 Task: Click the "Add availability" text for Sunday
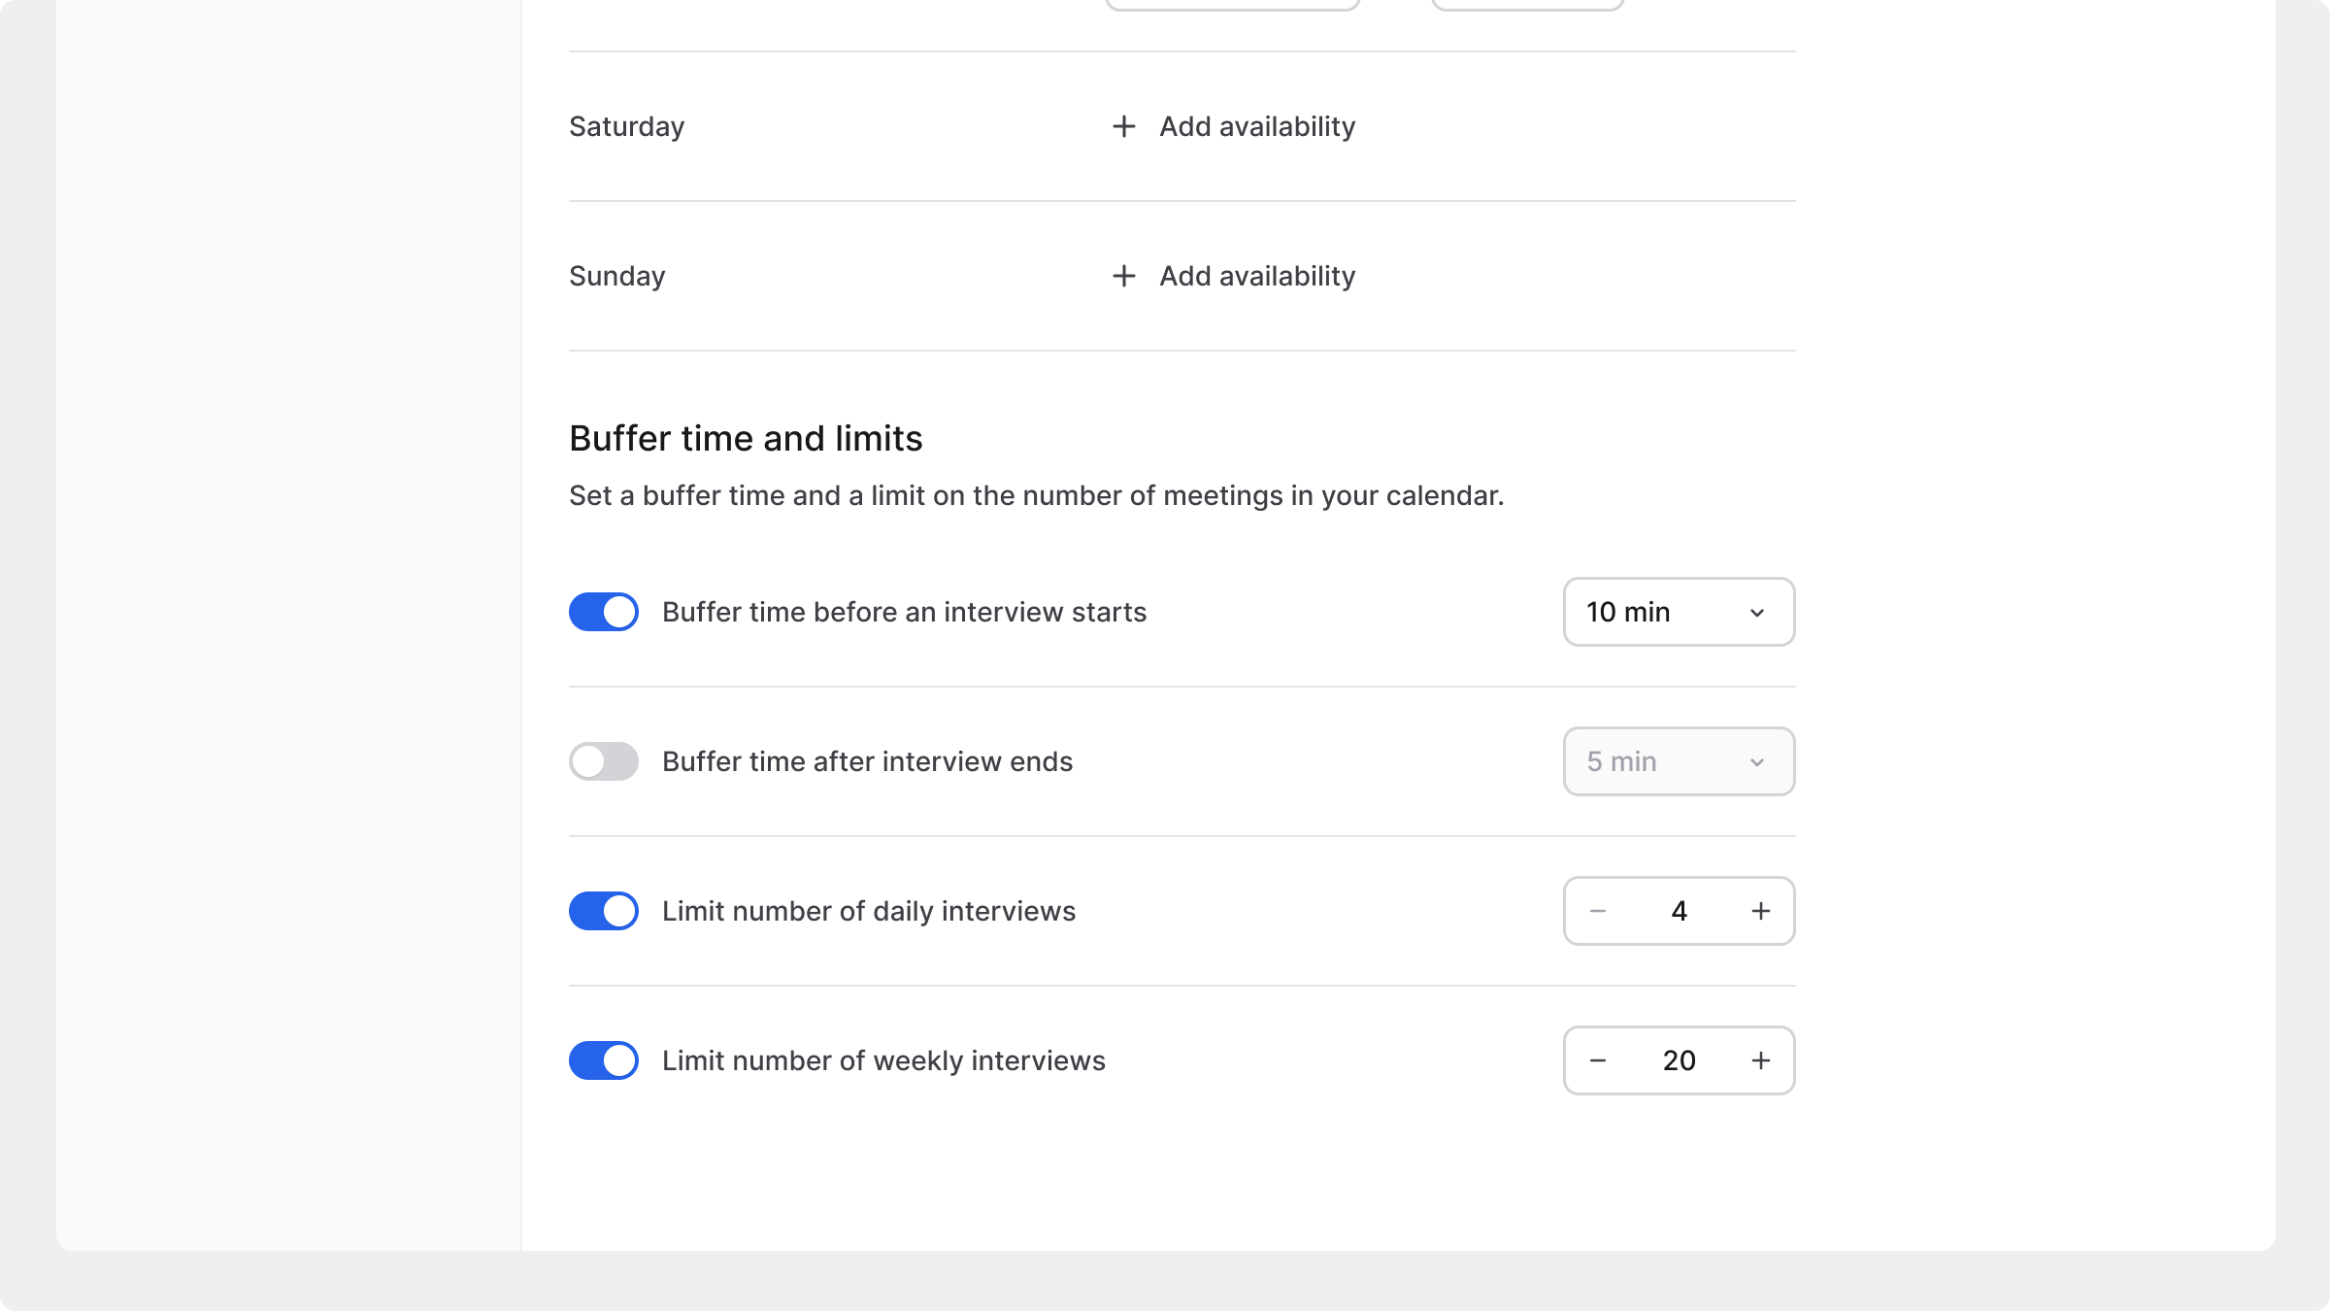click(1257, 276)
